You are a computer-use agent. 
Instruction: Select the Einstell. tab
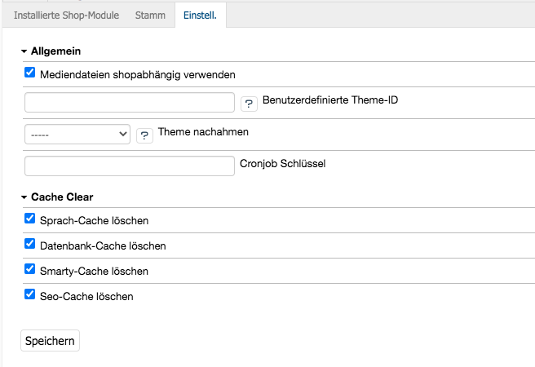pos(200,15)
